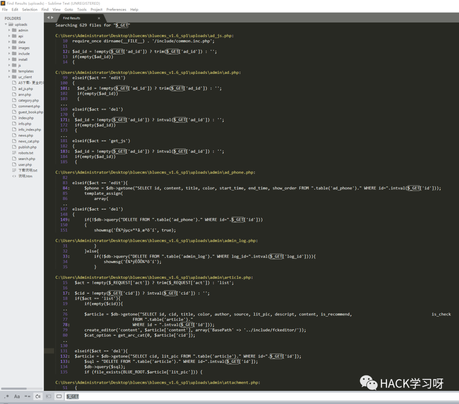The height and width of the screenshot is (404, 459).
Task: Toggle wrap-around search option
Action: [x=38, y=396]
